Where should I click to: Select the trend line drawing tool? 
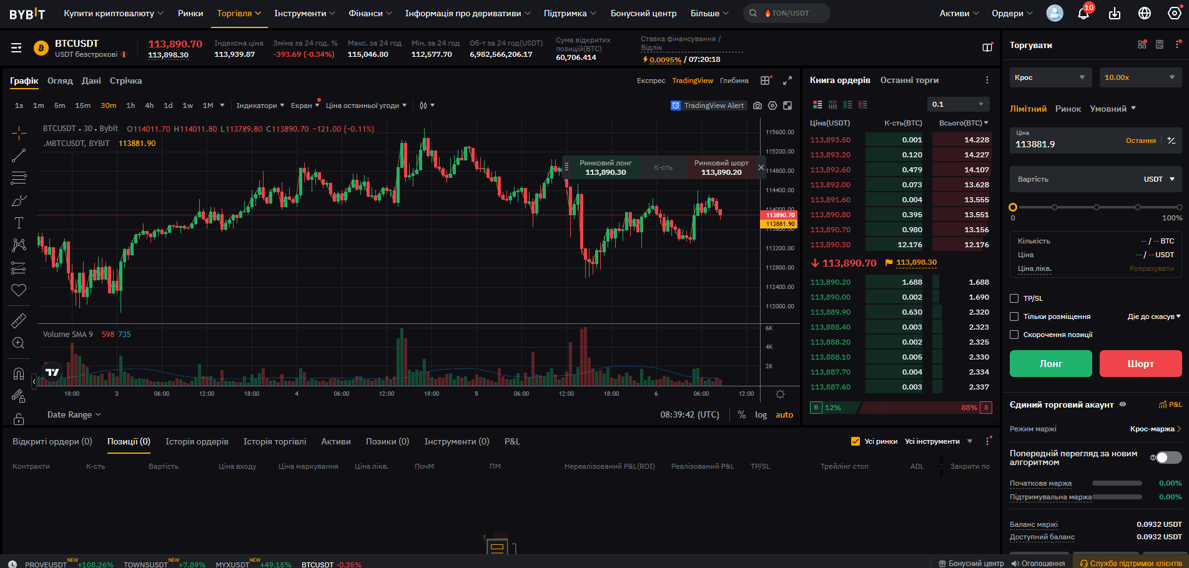tap(19, 155)
